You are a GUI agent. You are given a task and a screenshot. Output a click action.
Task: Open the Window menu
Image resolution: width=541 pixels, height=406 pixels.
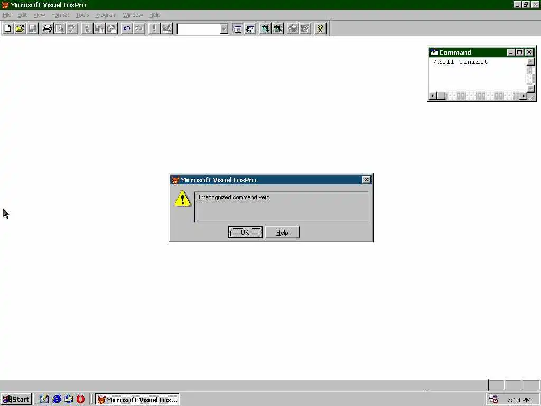[133, 15]
